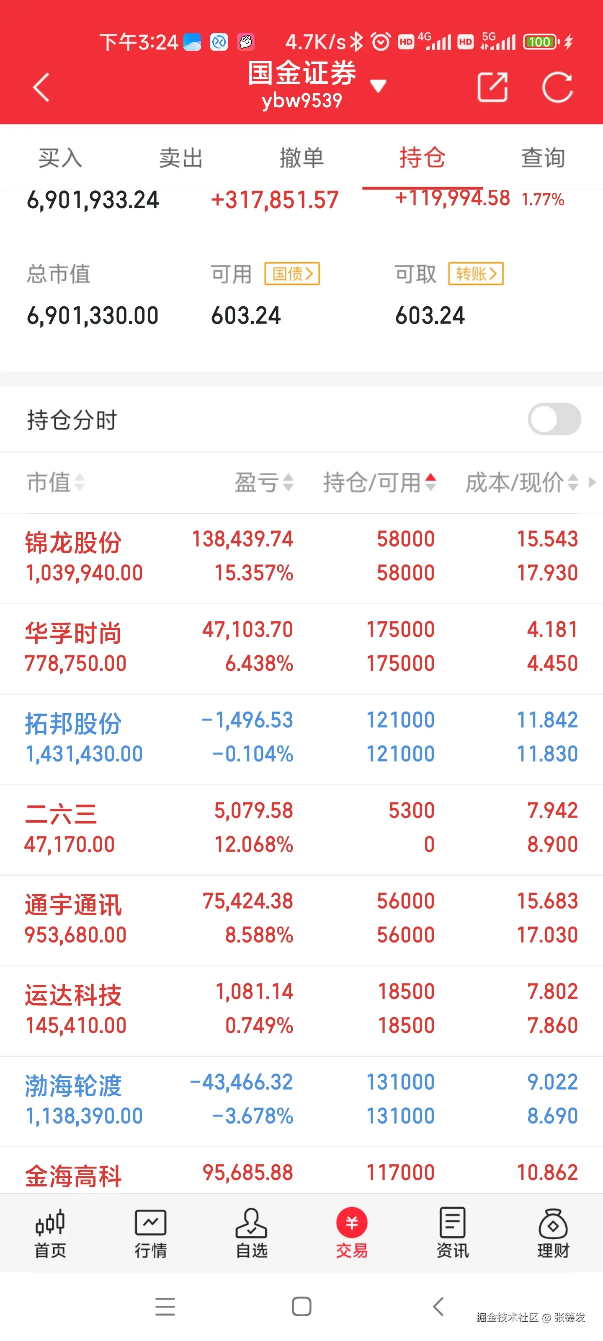Toggle the 持仓分时 switch
The image size is (603, 1341).
[x=554, y=419]
